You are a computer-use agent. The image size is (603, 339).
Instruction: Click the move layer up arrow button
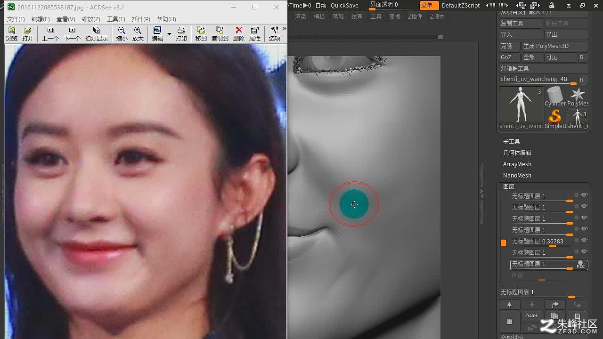point(509,305)
